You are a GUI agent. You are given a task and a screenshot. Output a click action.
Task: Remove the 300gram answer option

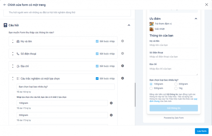(111, 115)
